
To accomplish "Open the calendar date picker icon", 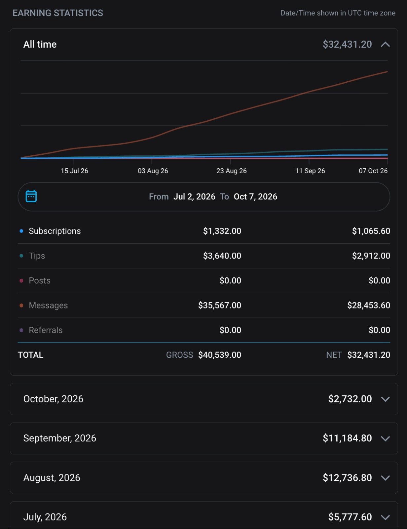I will (x=31, y=196).
